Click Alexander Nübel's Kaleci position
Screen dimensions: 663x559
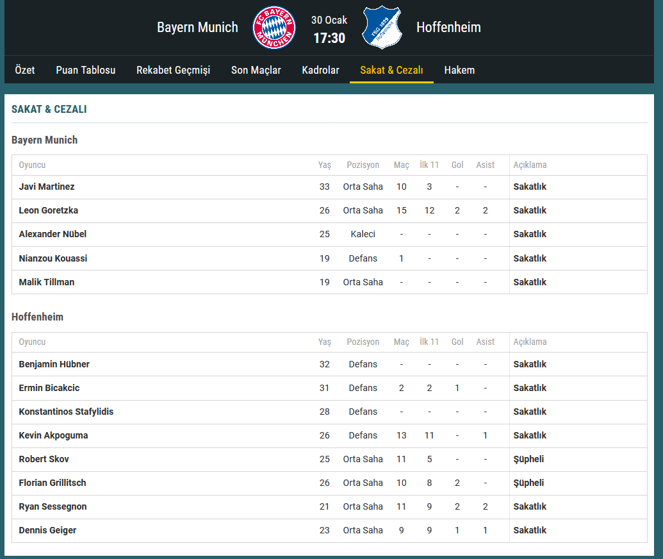pyautogui.click(x=363, y=234)
